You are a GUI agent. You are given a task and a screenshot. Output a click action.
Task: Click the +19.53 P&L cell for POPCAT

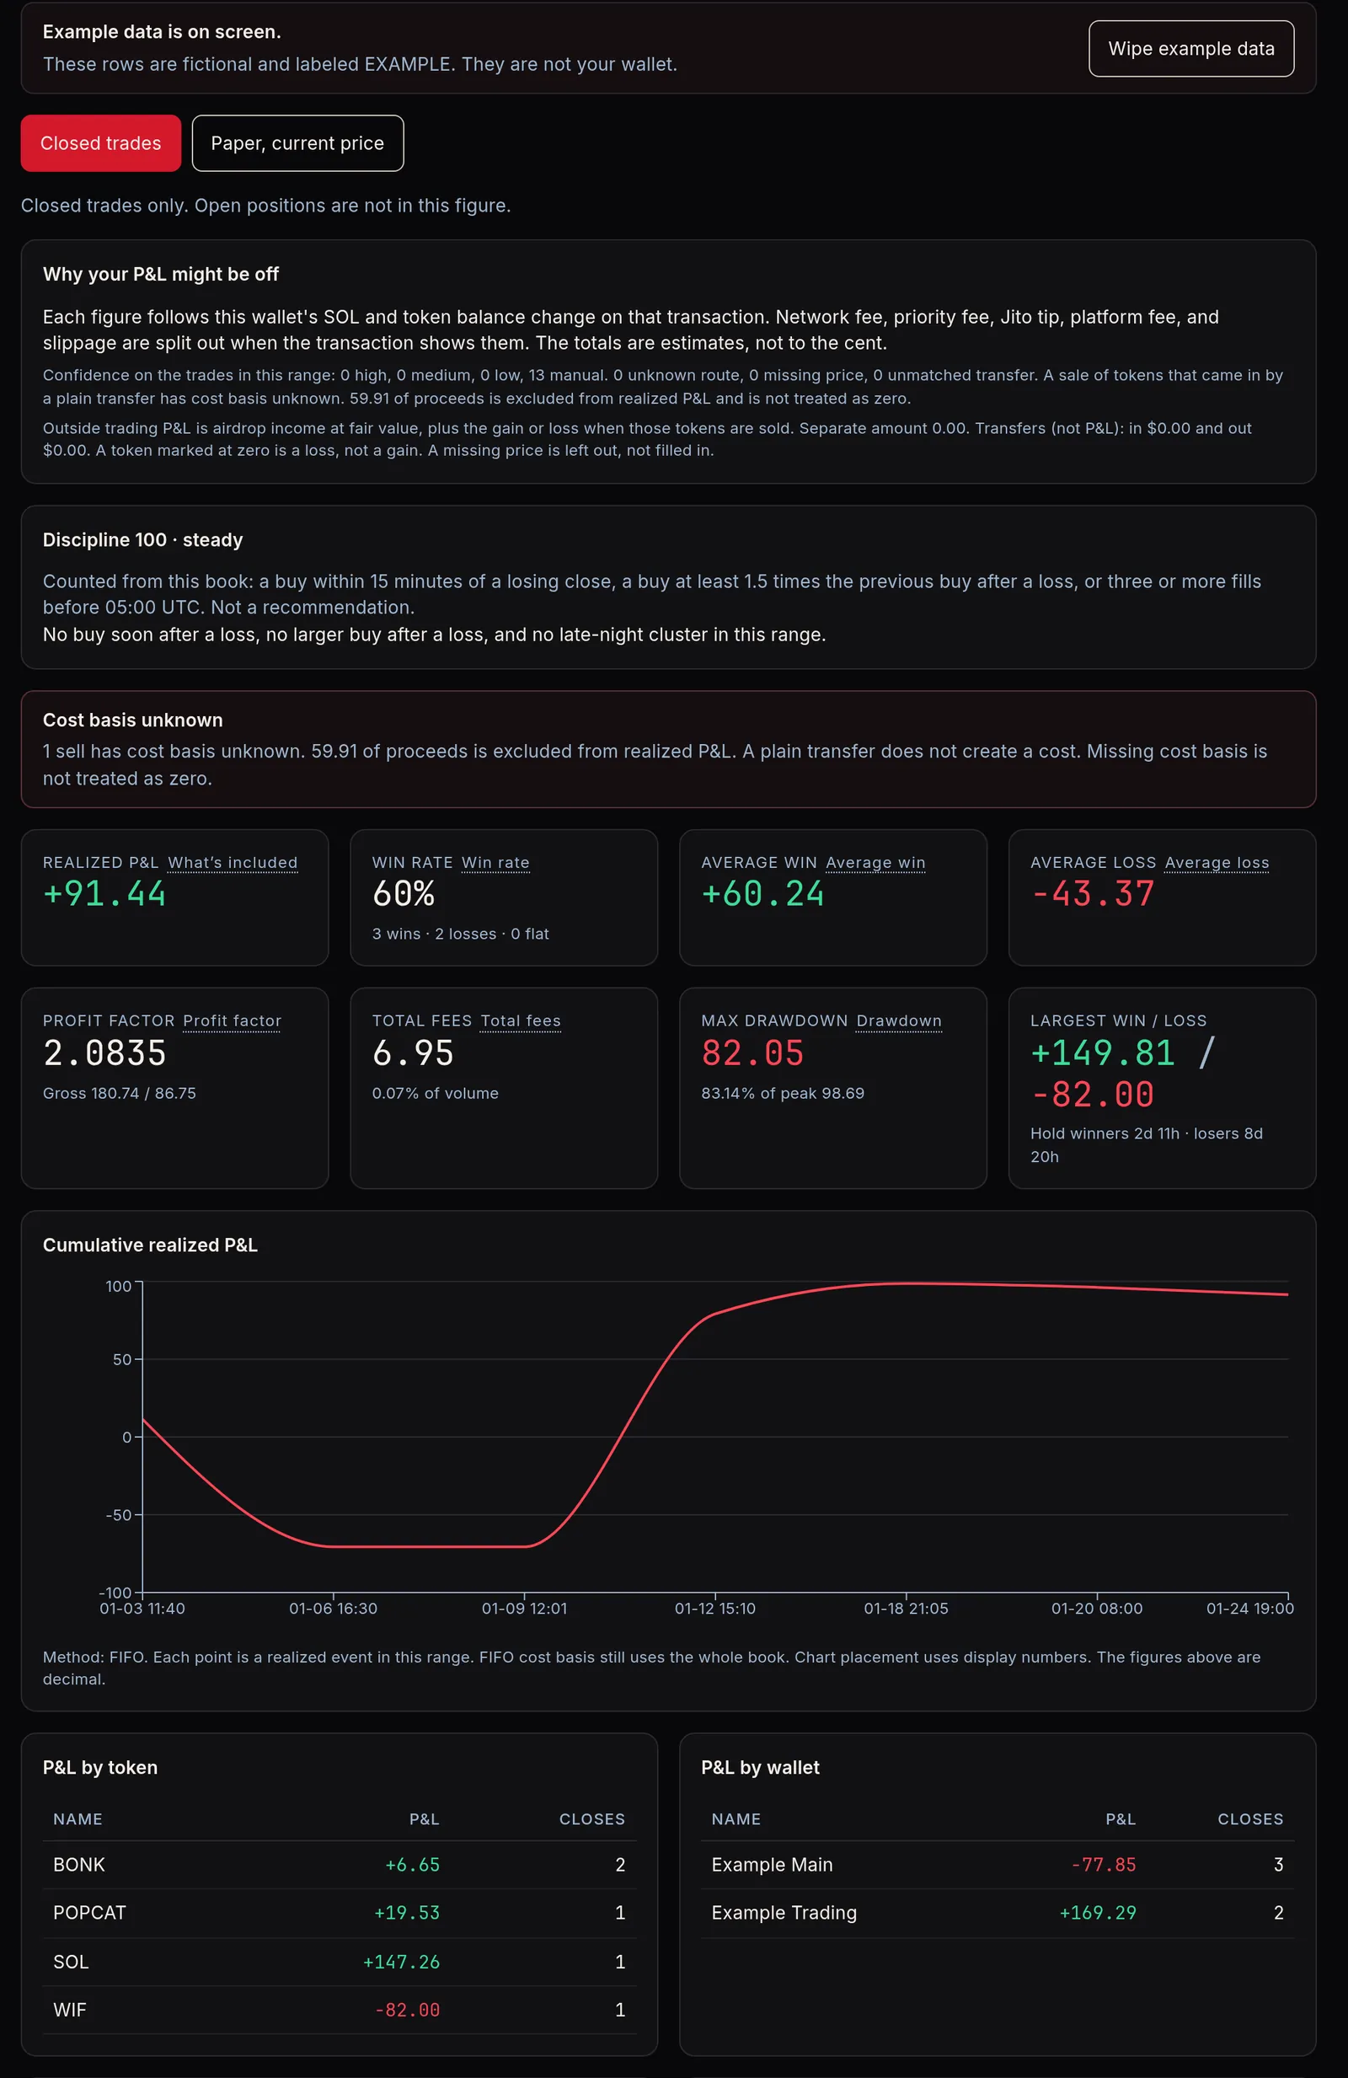coord(407,1913)
